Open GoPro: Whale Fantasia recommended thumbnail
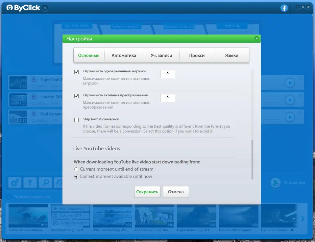 point(28,216)
